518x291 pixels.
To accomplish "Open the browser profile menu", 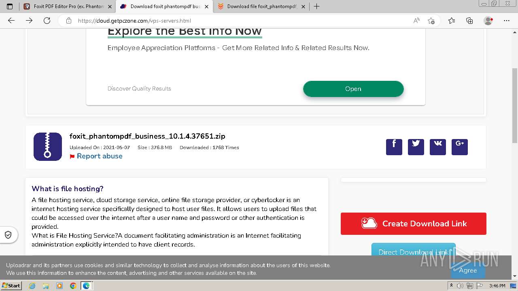I will 488,21.
